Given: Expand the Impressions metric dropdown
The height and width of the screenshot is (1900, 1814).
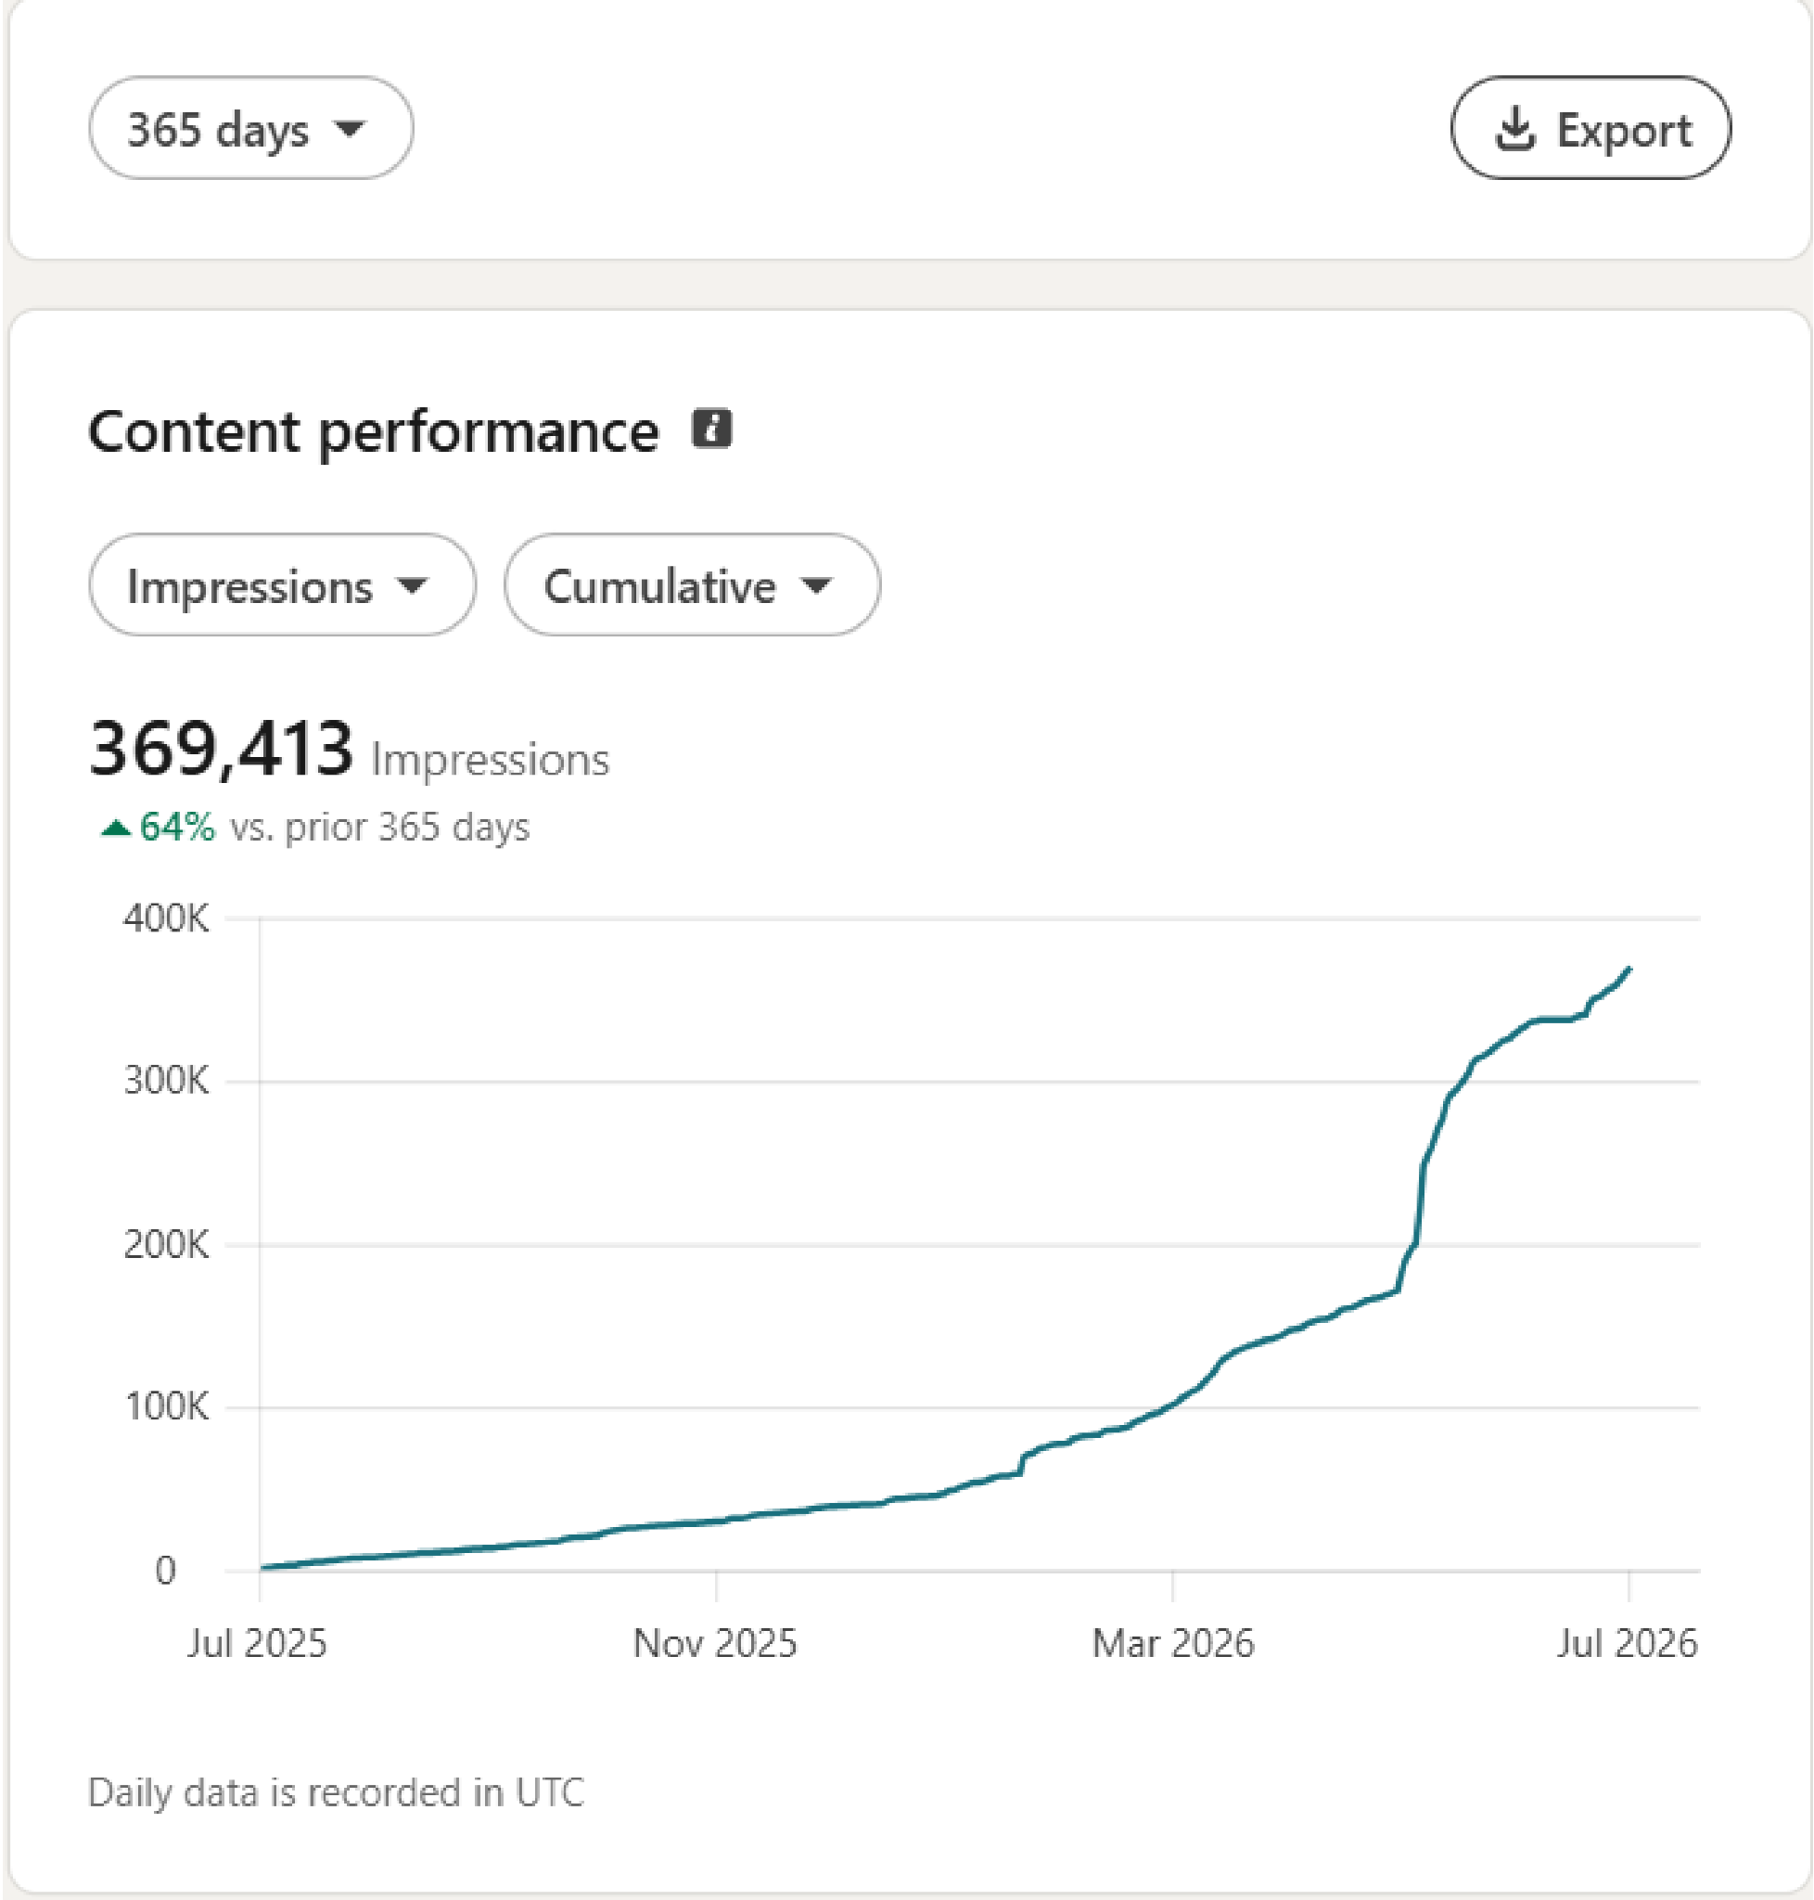Looking at the screenshot, I should 282,584.
